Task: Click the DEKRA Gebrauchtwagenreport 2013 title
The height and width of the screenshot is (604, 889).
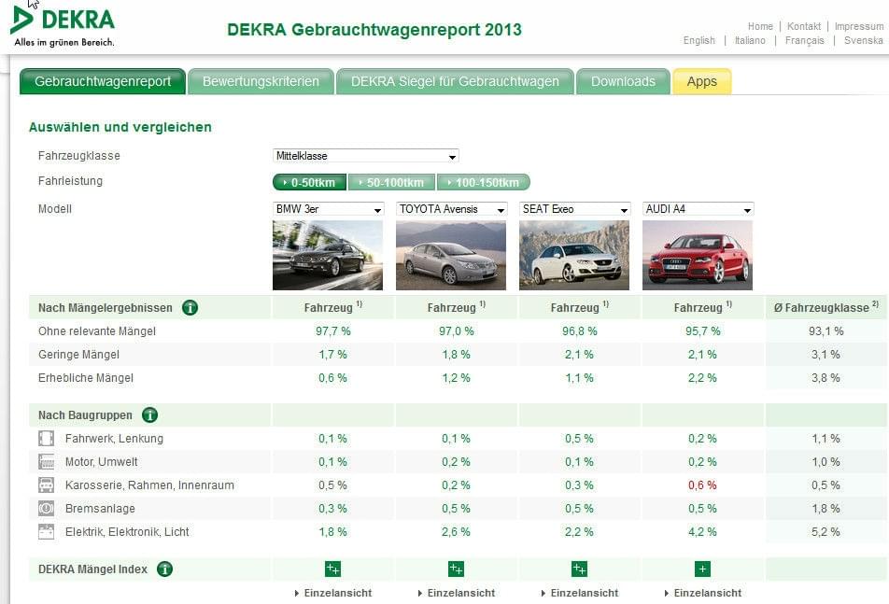Action: point(374,30)
